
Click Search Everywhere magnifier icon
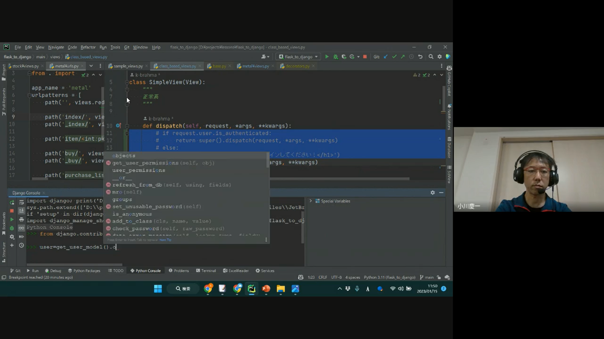431,57
